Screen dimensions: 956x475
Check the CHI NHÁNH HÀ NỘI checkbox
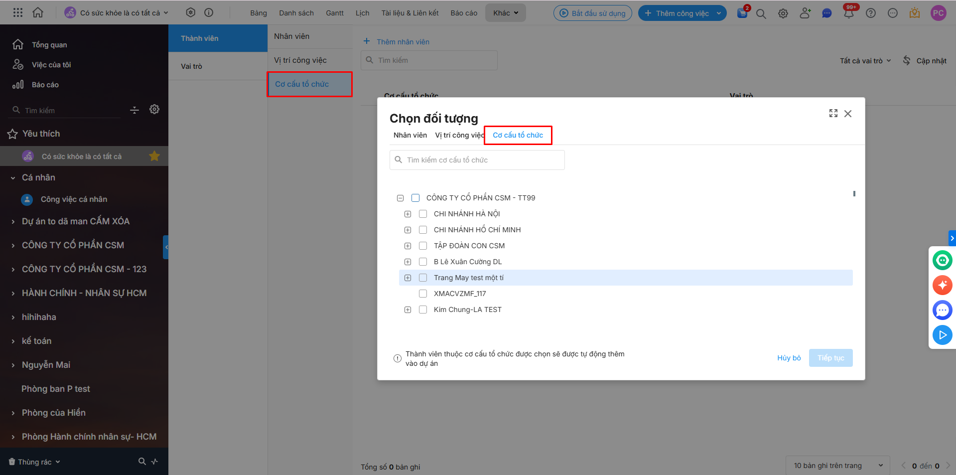tap(423, 214)
